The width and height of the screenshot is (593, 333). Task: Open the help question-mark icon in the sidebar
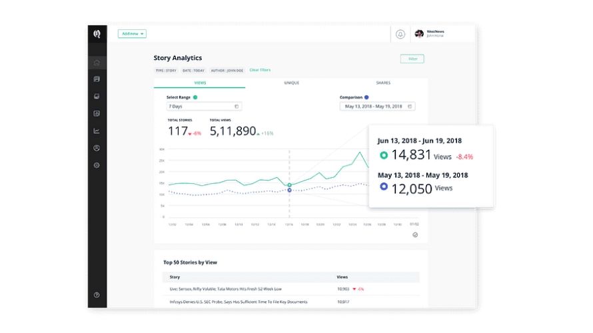tap(97, 295)
